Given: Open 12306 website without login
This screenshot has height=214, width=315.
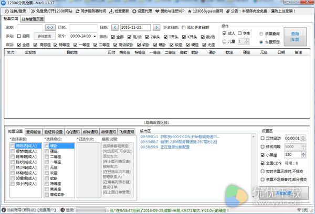Looking at the screenshot, I should (x=51, y=11).
